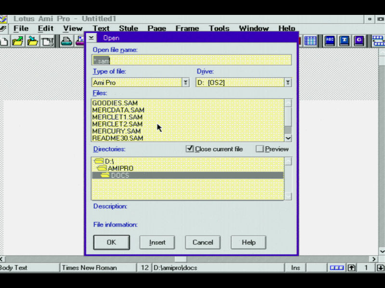This screenshot has width=385, height=288.
Task: Open the Help menu
Action: [x=286, y=28]
